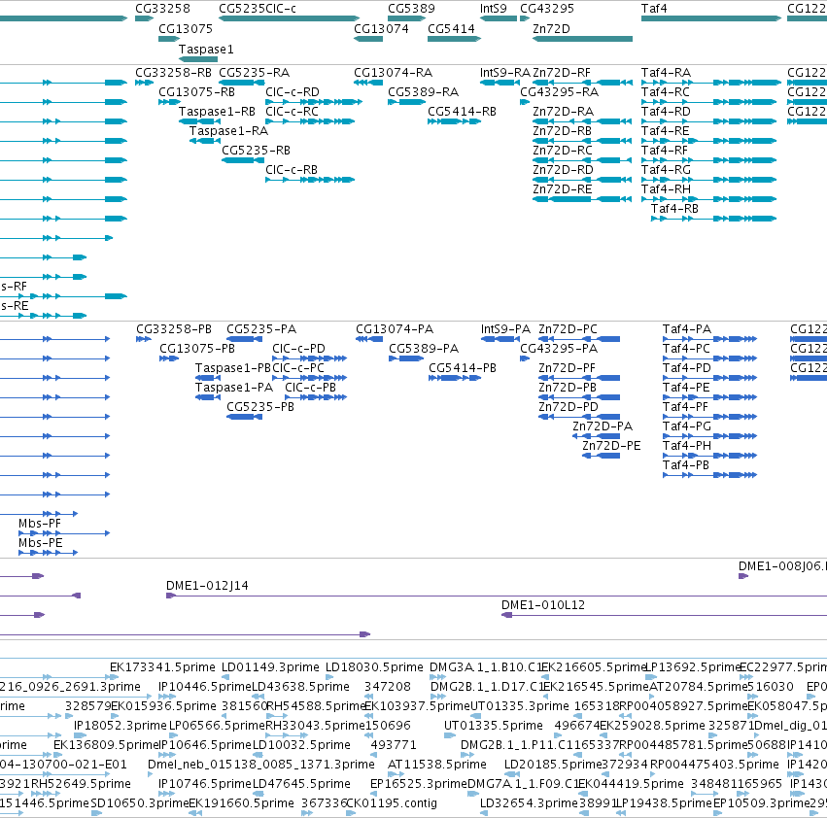The width and height of the screenshot is (827, 818).
Task: Open the CG13074-RA transcript label
Action: coord(393,73)
